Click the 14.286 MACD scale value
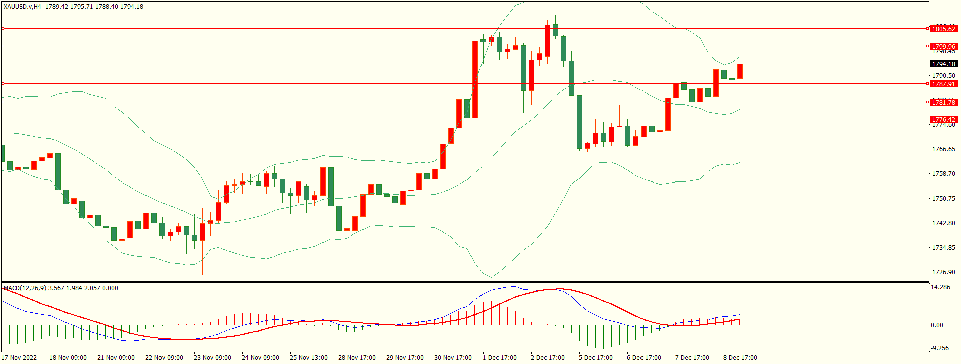This screenshot has width=961, height=364. point(940,287)
